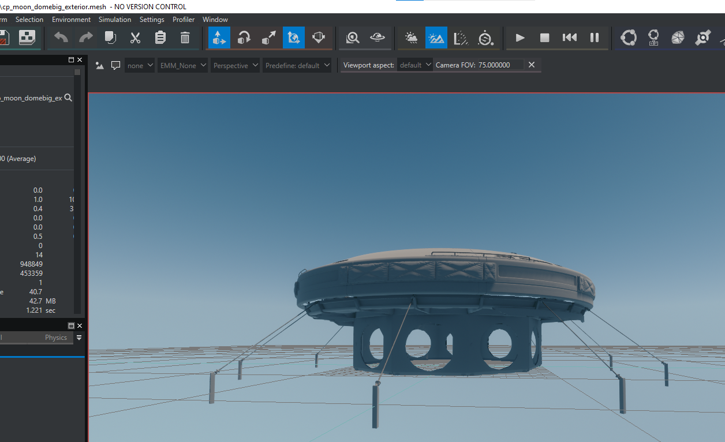
Task: Click the Delete trash can icon
Action: click(185, 38)
